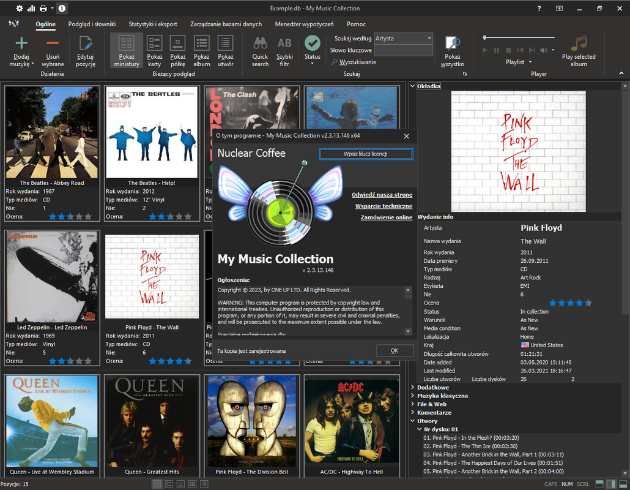
Task: Pause playback in Player group
Action: [x=497, y=50]
